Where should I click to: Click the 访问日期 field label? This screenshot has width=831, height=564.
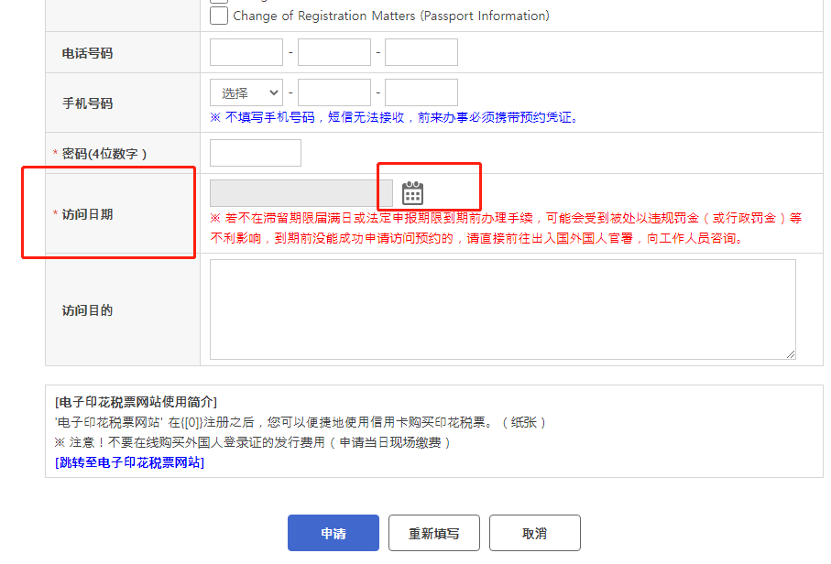point(87,214)
